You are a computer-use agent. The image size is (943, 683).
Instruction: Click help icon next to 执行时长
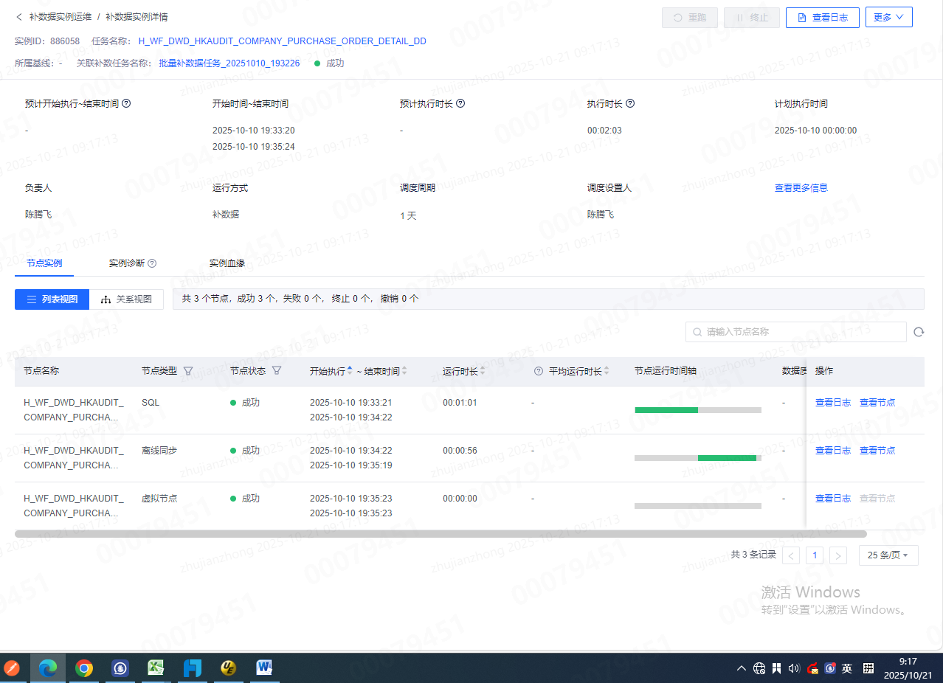tap(630, 104)
